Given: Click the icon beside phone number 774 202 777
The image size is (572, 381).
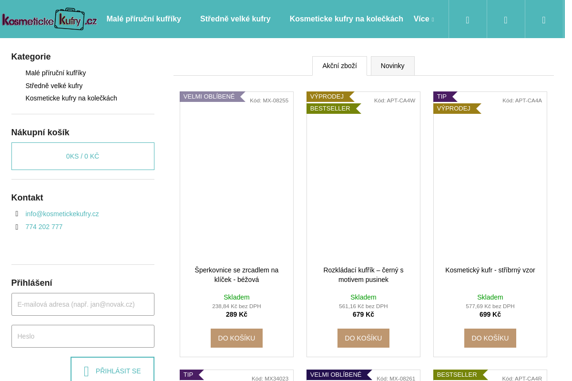Looking at the screenshot, I should tap(17, 227).
